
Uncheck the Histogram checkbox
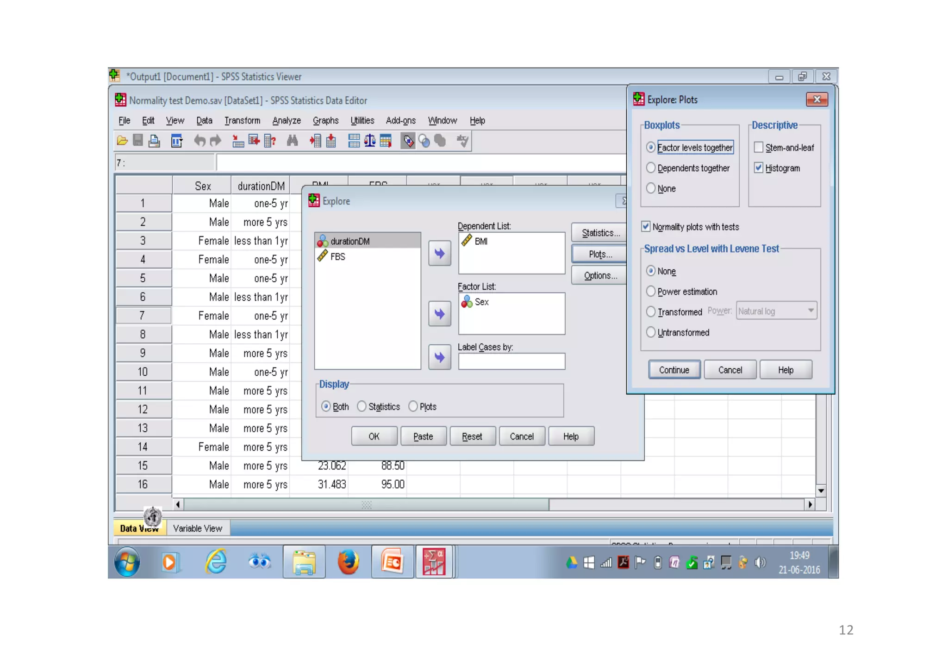(x=758, y=168)
